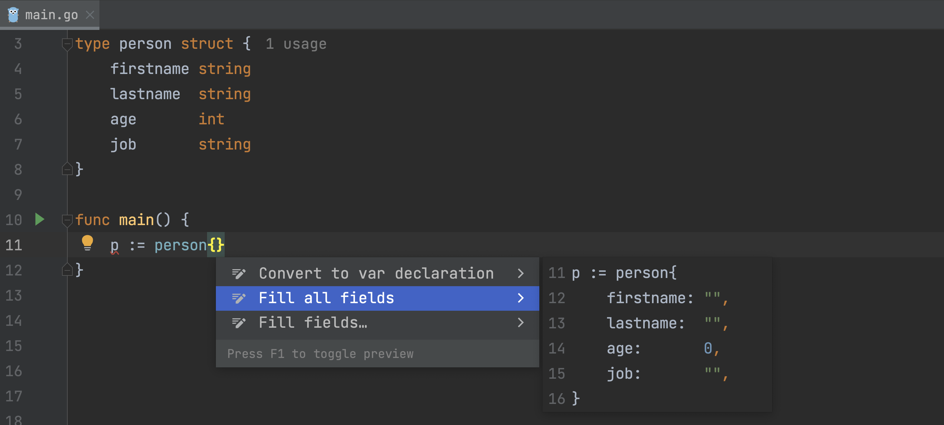Expand Convert to var declaration submenu arrow

point(520,273)
